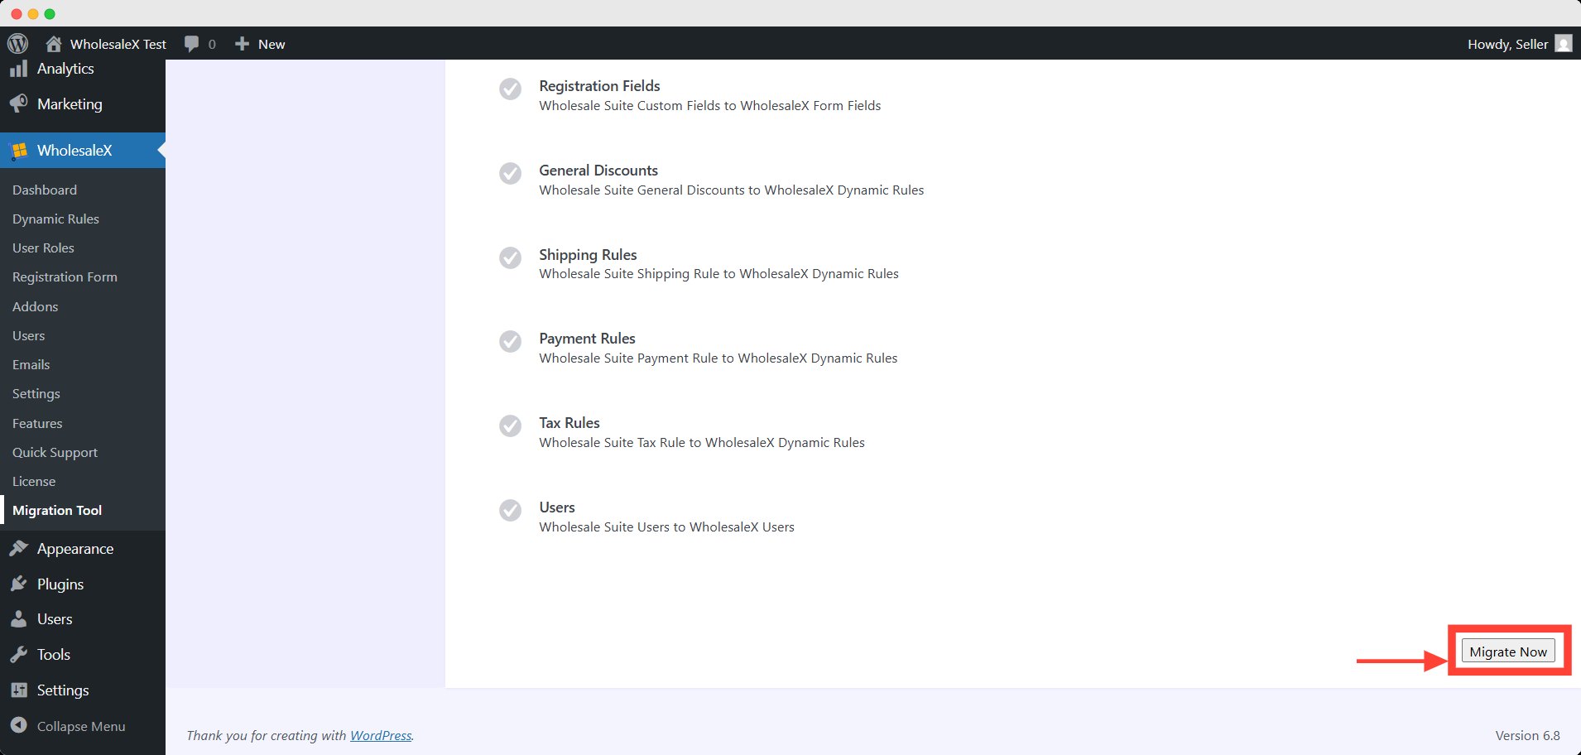Screen dimensions: 1581x755
Task: Click the Plugins plug icon
Action: click(18, 584)
